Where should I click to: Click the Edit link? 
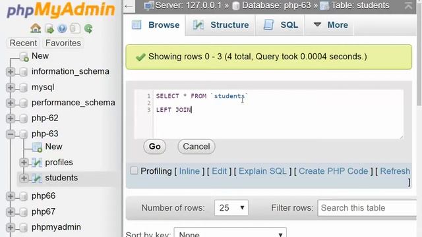219,171
